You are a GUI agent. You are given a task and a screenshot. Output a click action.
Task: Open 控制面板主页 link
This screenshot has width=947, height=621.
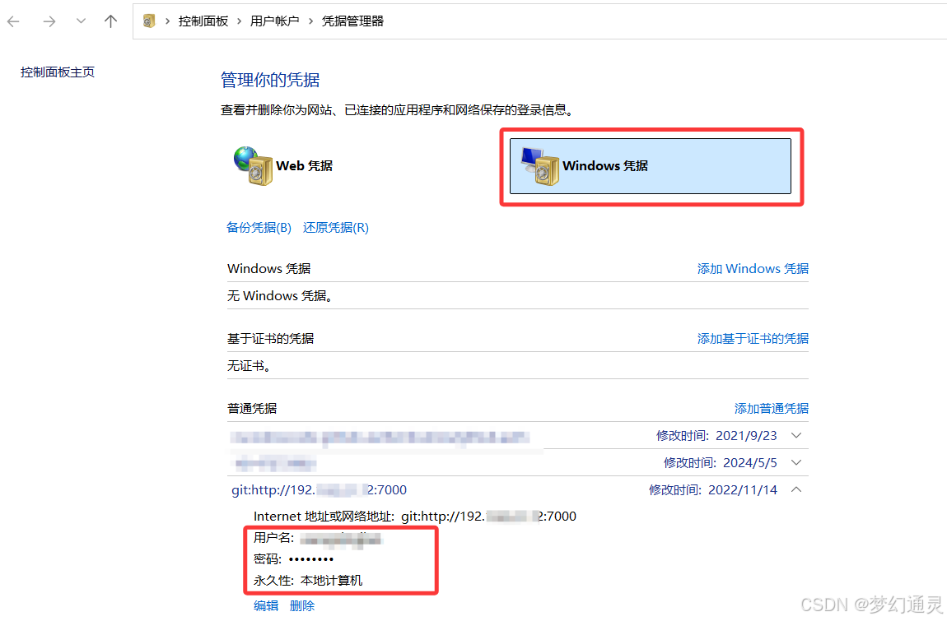58,72
